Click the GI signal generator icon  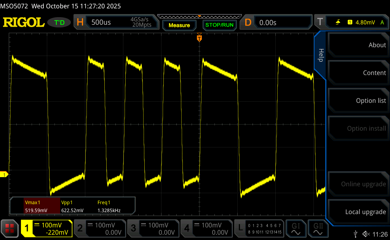pyautogui.click(x=296, y=228)
